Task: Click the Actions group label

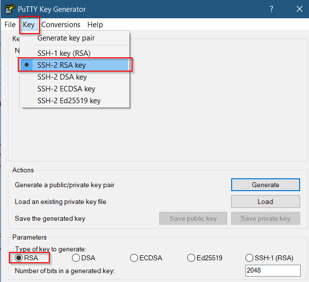Action: [23, 170]
